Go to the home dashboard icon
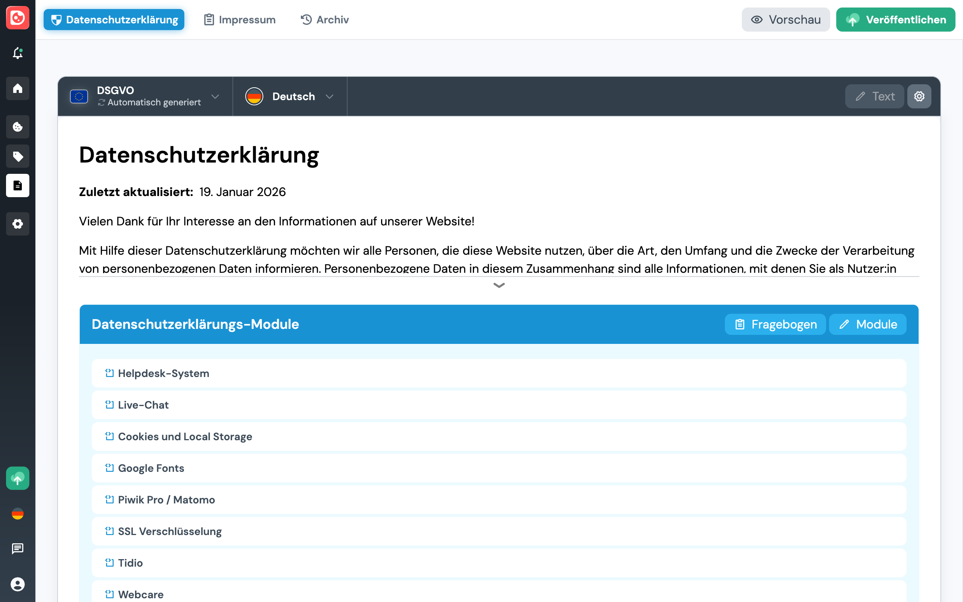The width and height of the screenshot is (963, 602). pos(18,88)
